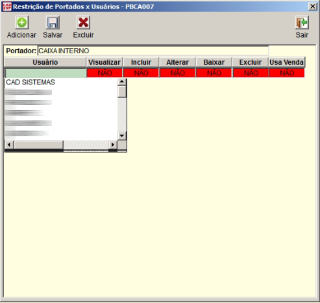Viewport: 320px width, 303px height.
Task: Select the Incluir column header
Action: tap(141, 62)
